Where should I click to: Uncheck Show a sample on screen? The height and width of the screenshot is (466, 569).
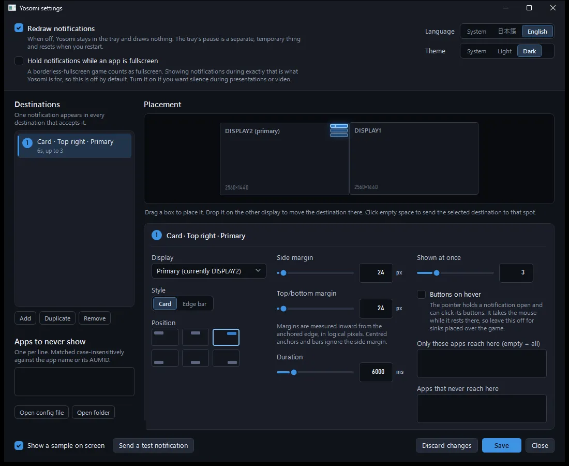click(x=19, y=445)
